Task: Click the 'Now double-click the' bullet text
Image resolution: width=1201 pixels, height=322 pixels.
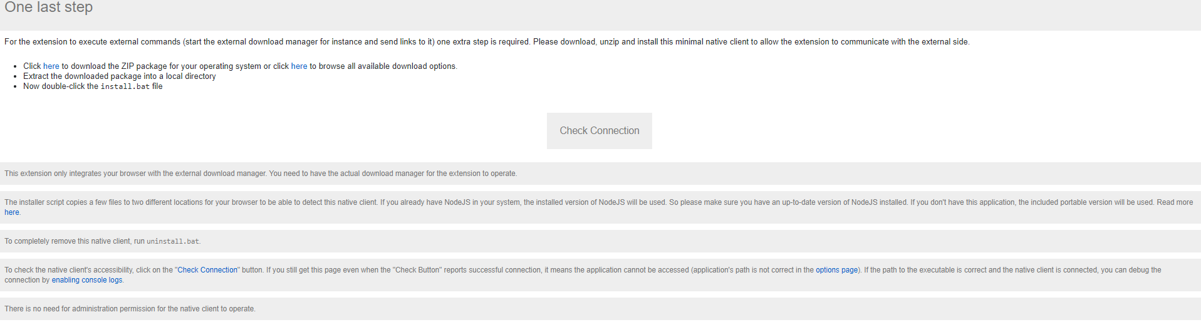Action: (x=60, y=86)
